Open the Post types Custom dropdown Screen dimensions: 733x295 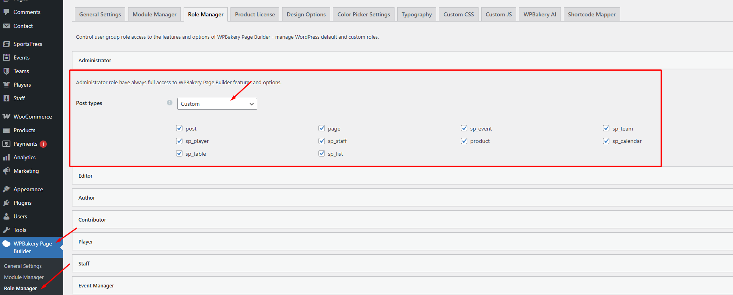pos(217,104)
